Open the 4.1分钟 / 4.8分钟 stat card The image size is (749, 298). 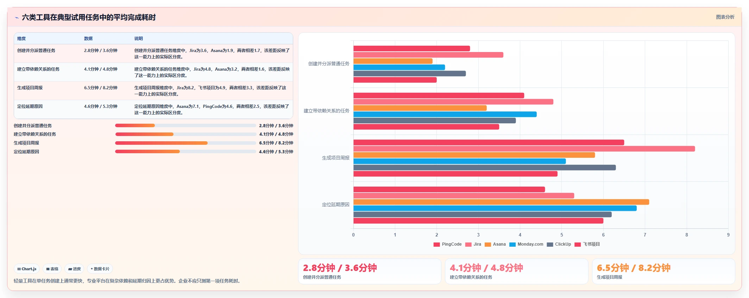(x=516, y=271)
